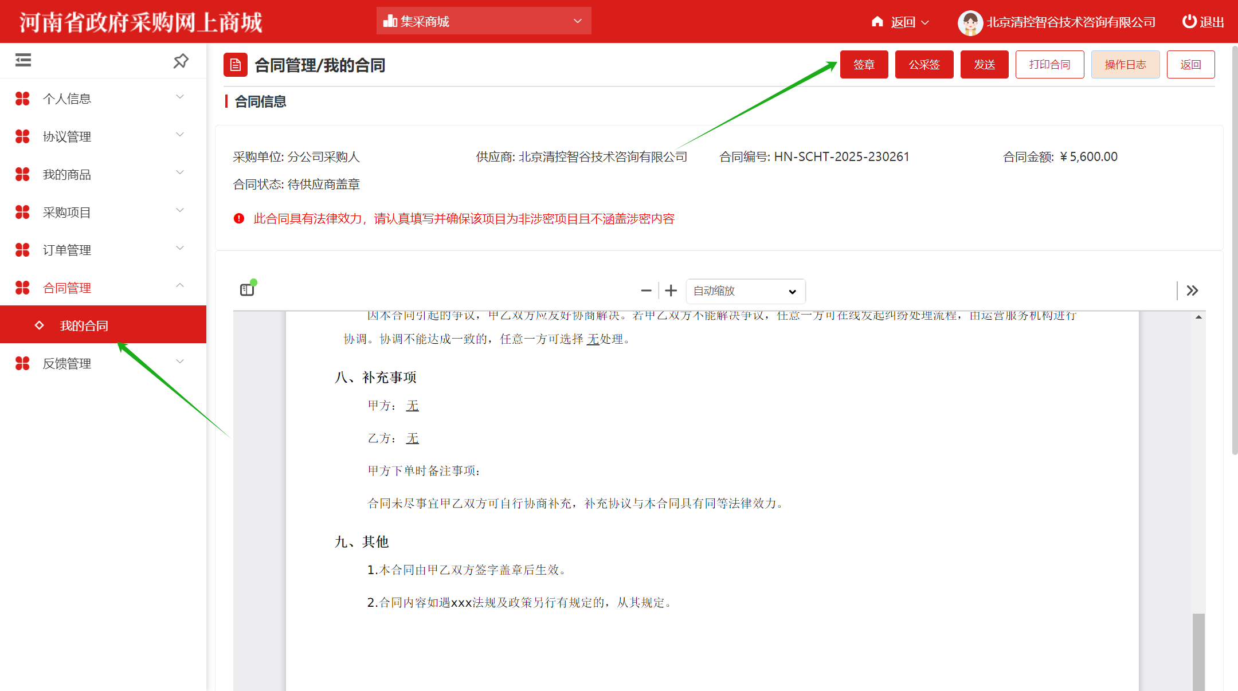
Task: Open the 协议管理 menu item
Action: pos(103,136)
